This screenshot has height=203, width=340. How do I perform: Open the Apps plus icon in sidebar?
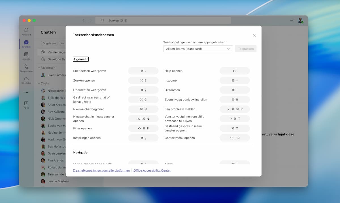click(26, 104)
